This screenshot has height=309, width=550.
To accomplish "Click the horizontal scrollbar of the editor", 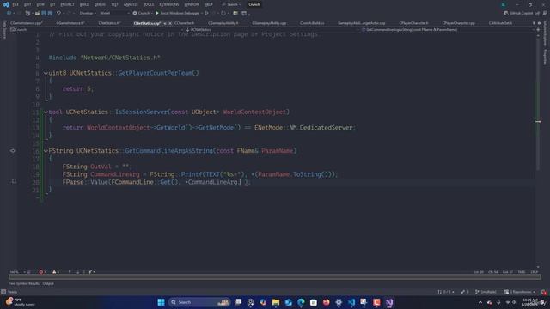I will click(x=275, y=276).
